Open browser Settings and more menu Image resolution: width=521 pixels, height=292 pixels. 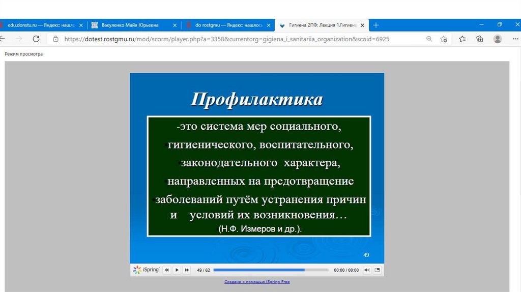(515, 39)
